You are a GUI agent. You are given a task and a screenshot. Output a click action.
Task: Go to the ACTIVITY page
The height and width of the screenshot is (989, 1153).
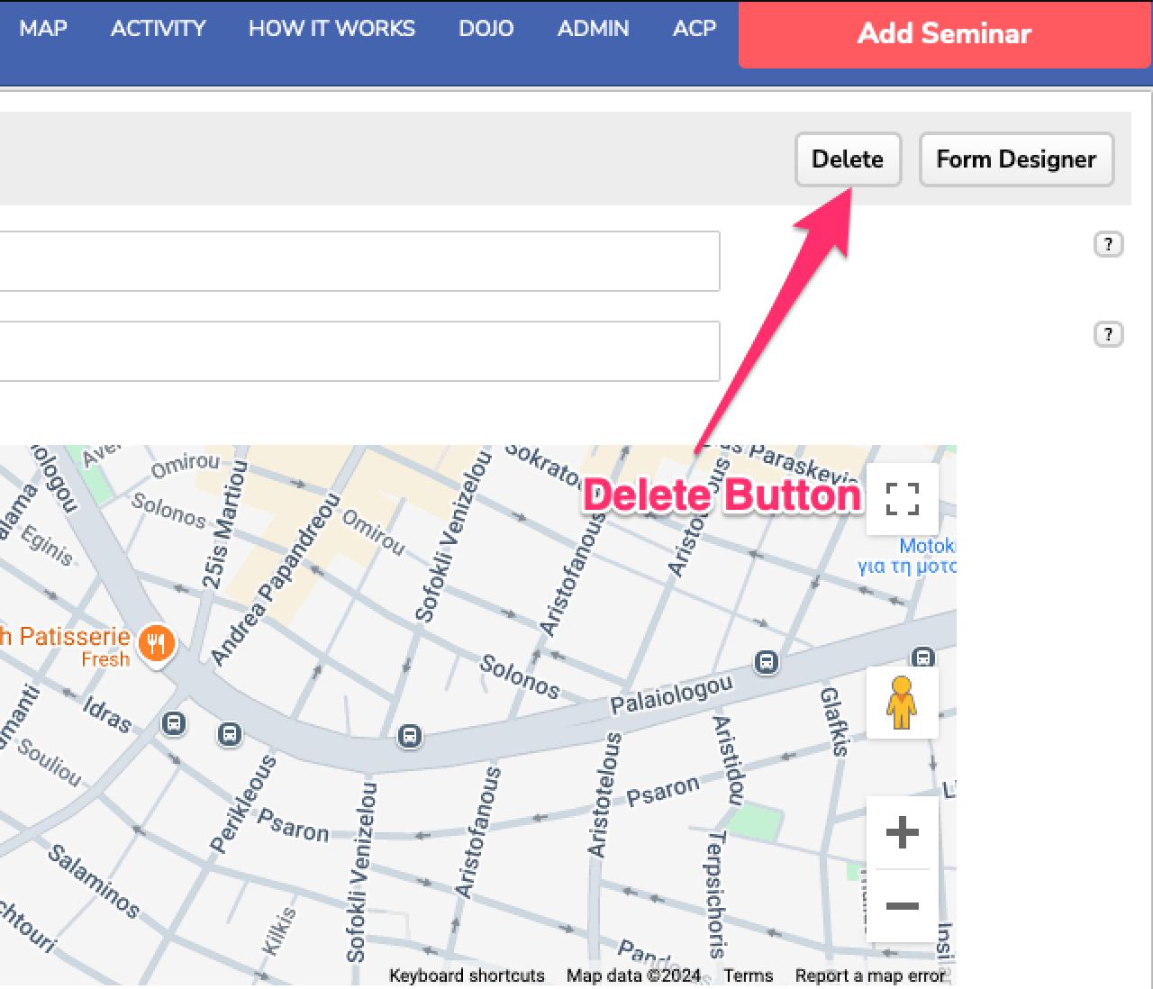pos(158,29)
